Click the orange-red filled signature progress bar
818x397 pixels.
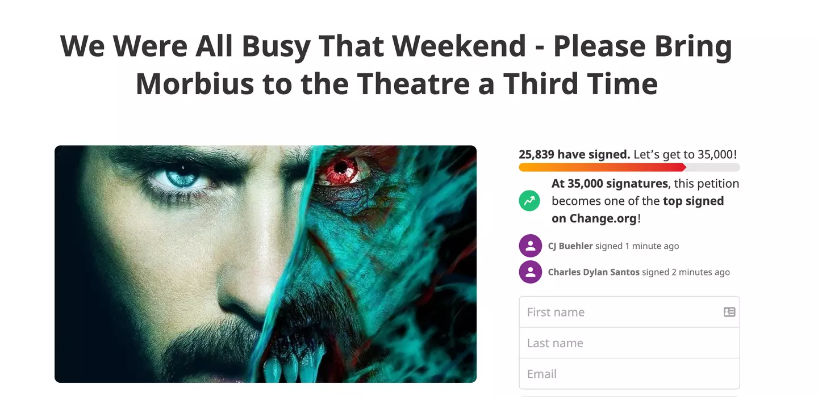point(602,167)
